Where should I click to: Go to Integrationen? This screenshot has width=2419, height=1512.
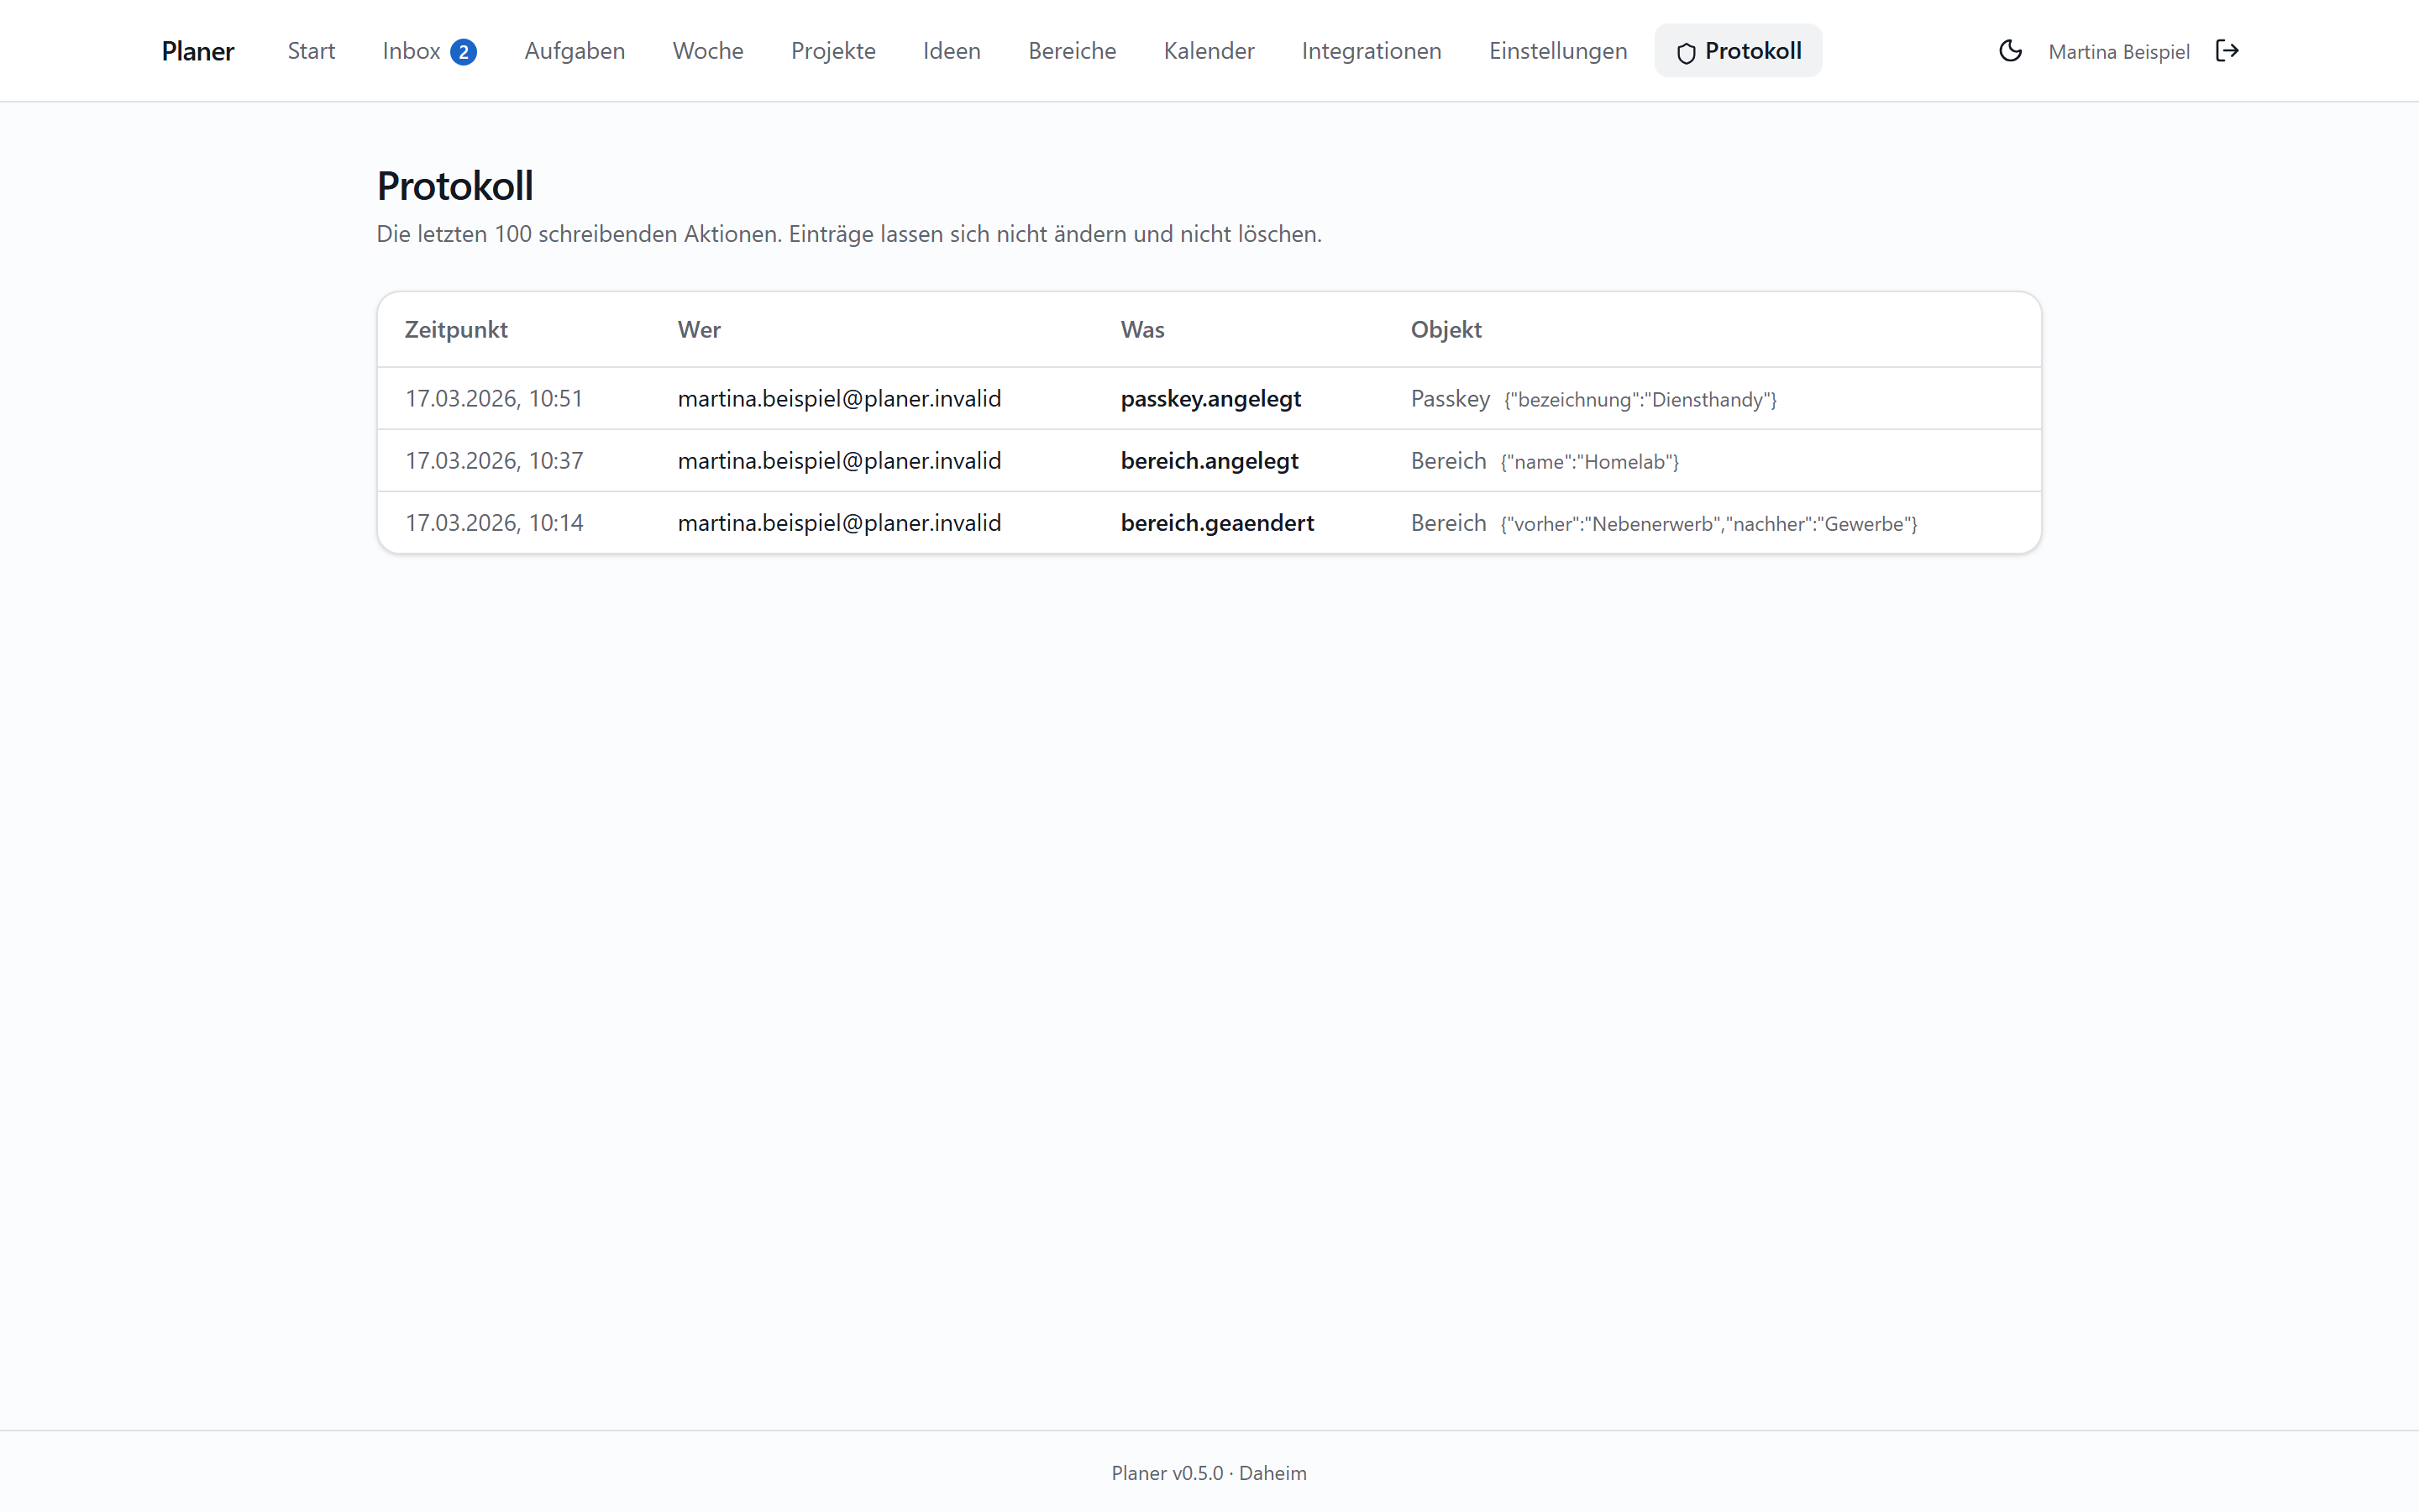click(1372, 51)
